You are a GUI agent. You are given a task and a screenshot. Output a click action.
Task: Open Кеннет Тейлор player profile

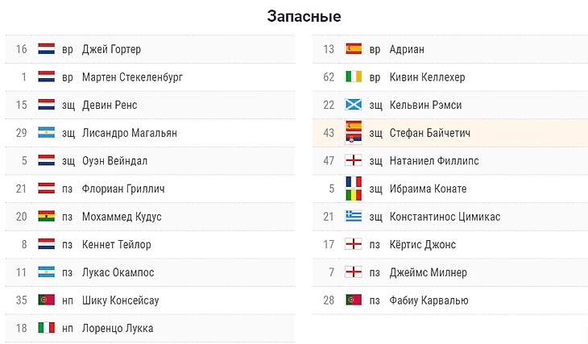tap(116, 244)
